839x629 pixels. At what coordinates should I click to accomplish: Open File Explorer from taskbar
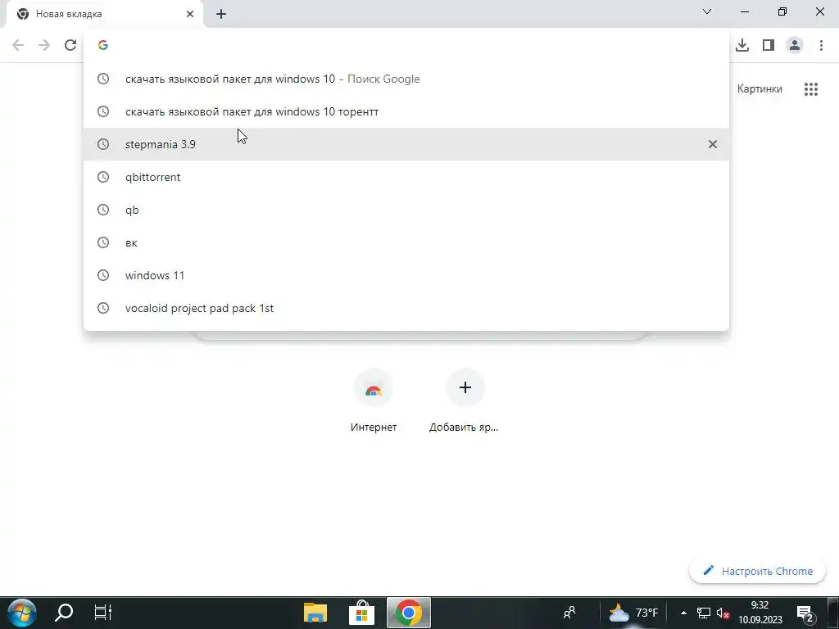point(315,613)
